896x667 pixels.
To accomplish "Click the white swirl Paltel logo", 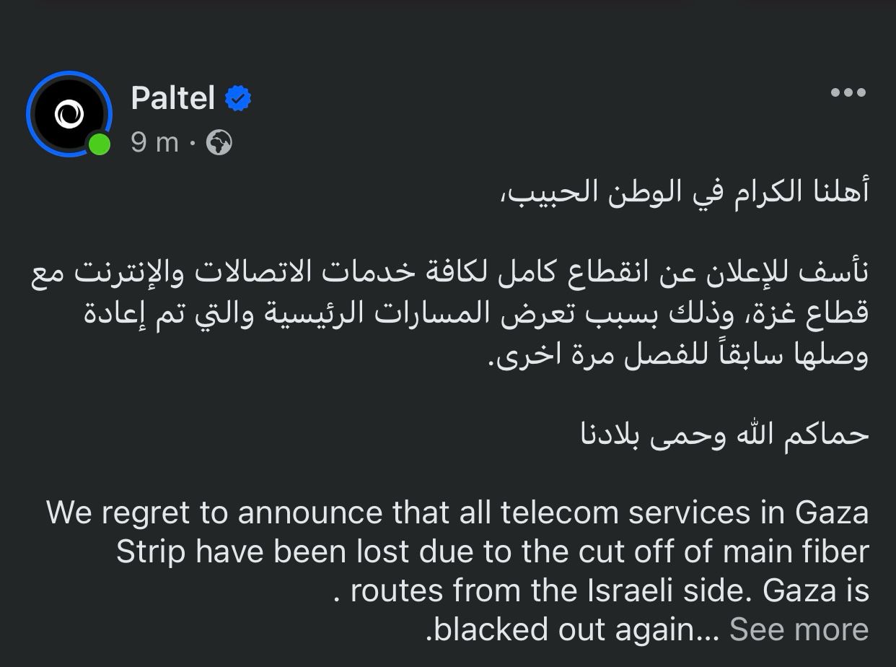I will point(69,114).
